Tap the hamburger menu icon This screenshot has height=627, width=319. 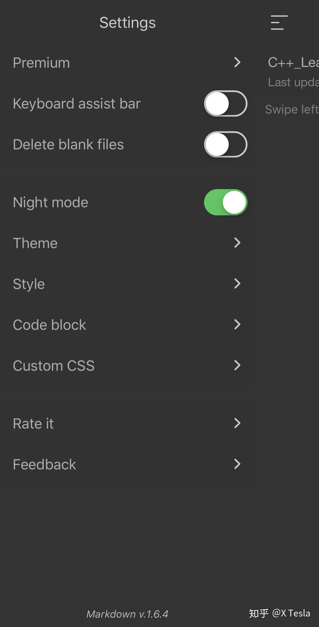279,23
